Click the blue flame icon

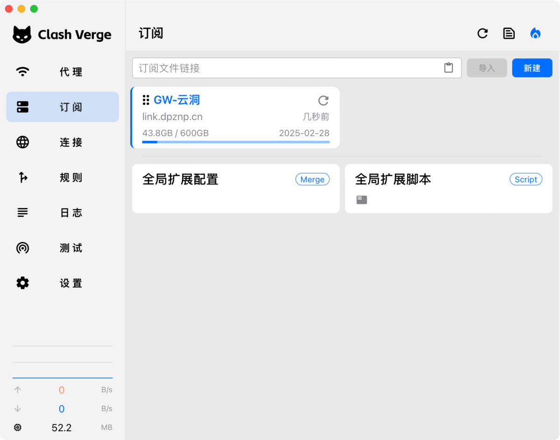[x=535, y=34]
